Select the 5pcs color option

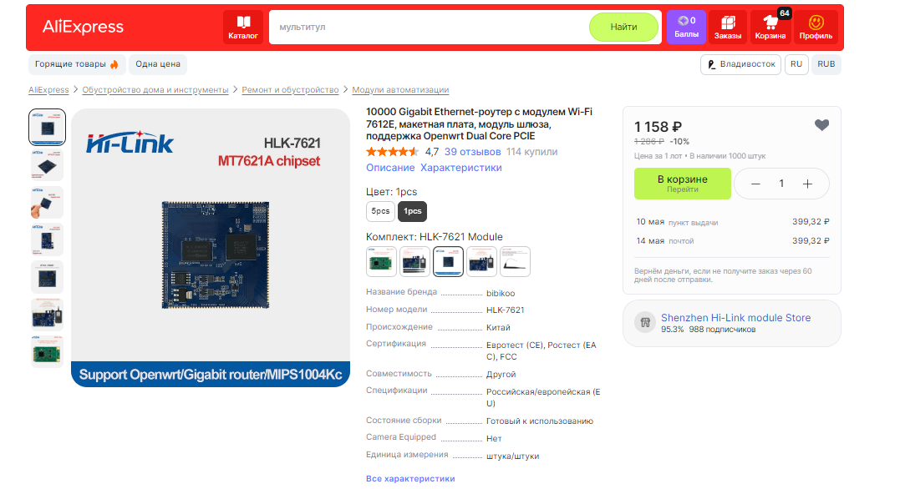point(380,211)
